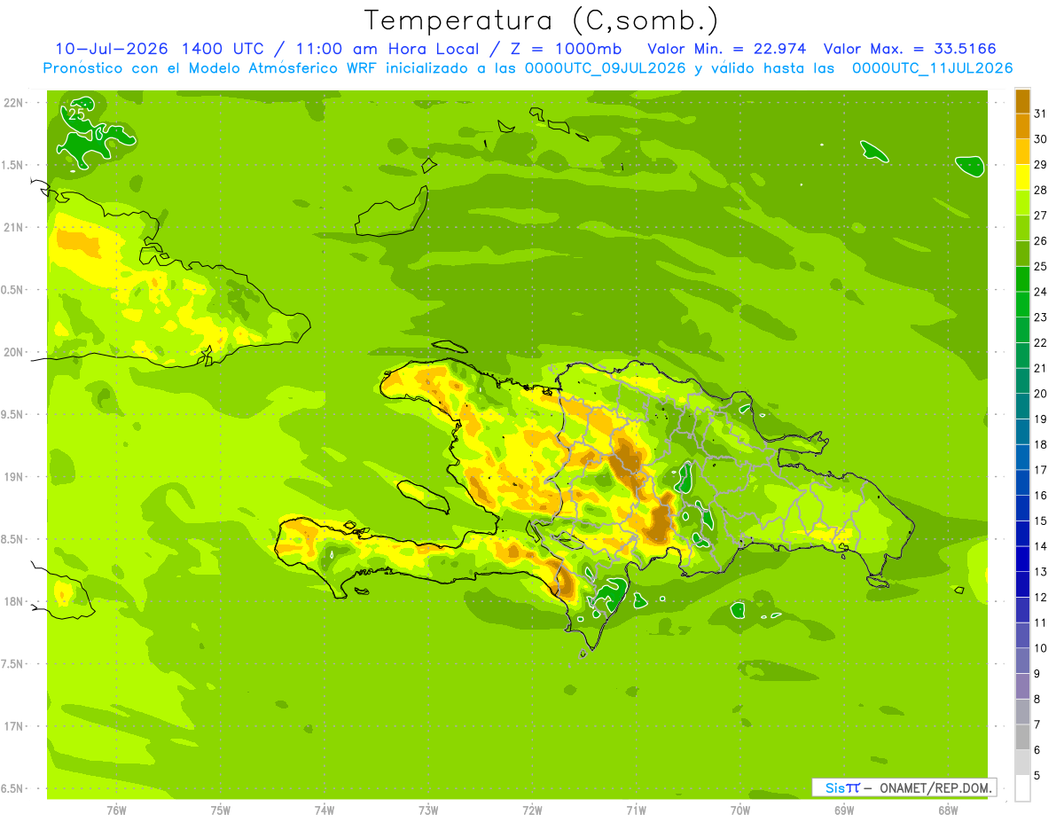This screenshot has height=822, width=1064.
Task: Pick the gray swatch between 6 and 7
Action: (x=1022, y=738)
